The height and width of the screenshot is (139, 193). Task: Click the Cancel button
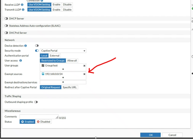172,135
